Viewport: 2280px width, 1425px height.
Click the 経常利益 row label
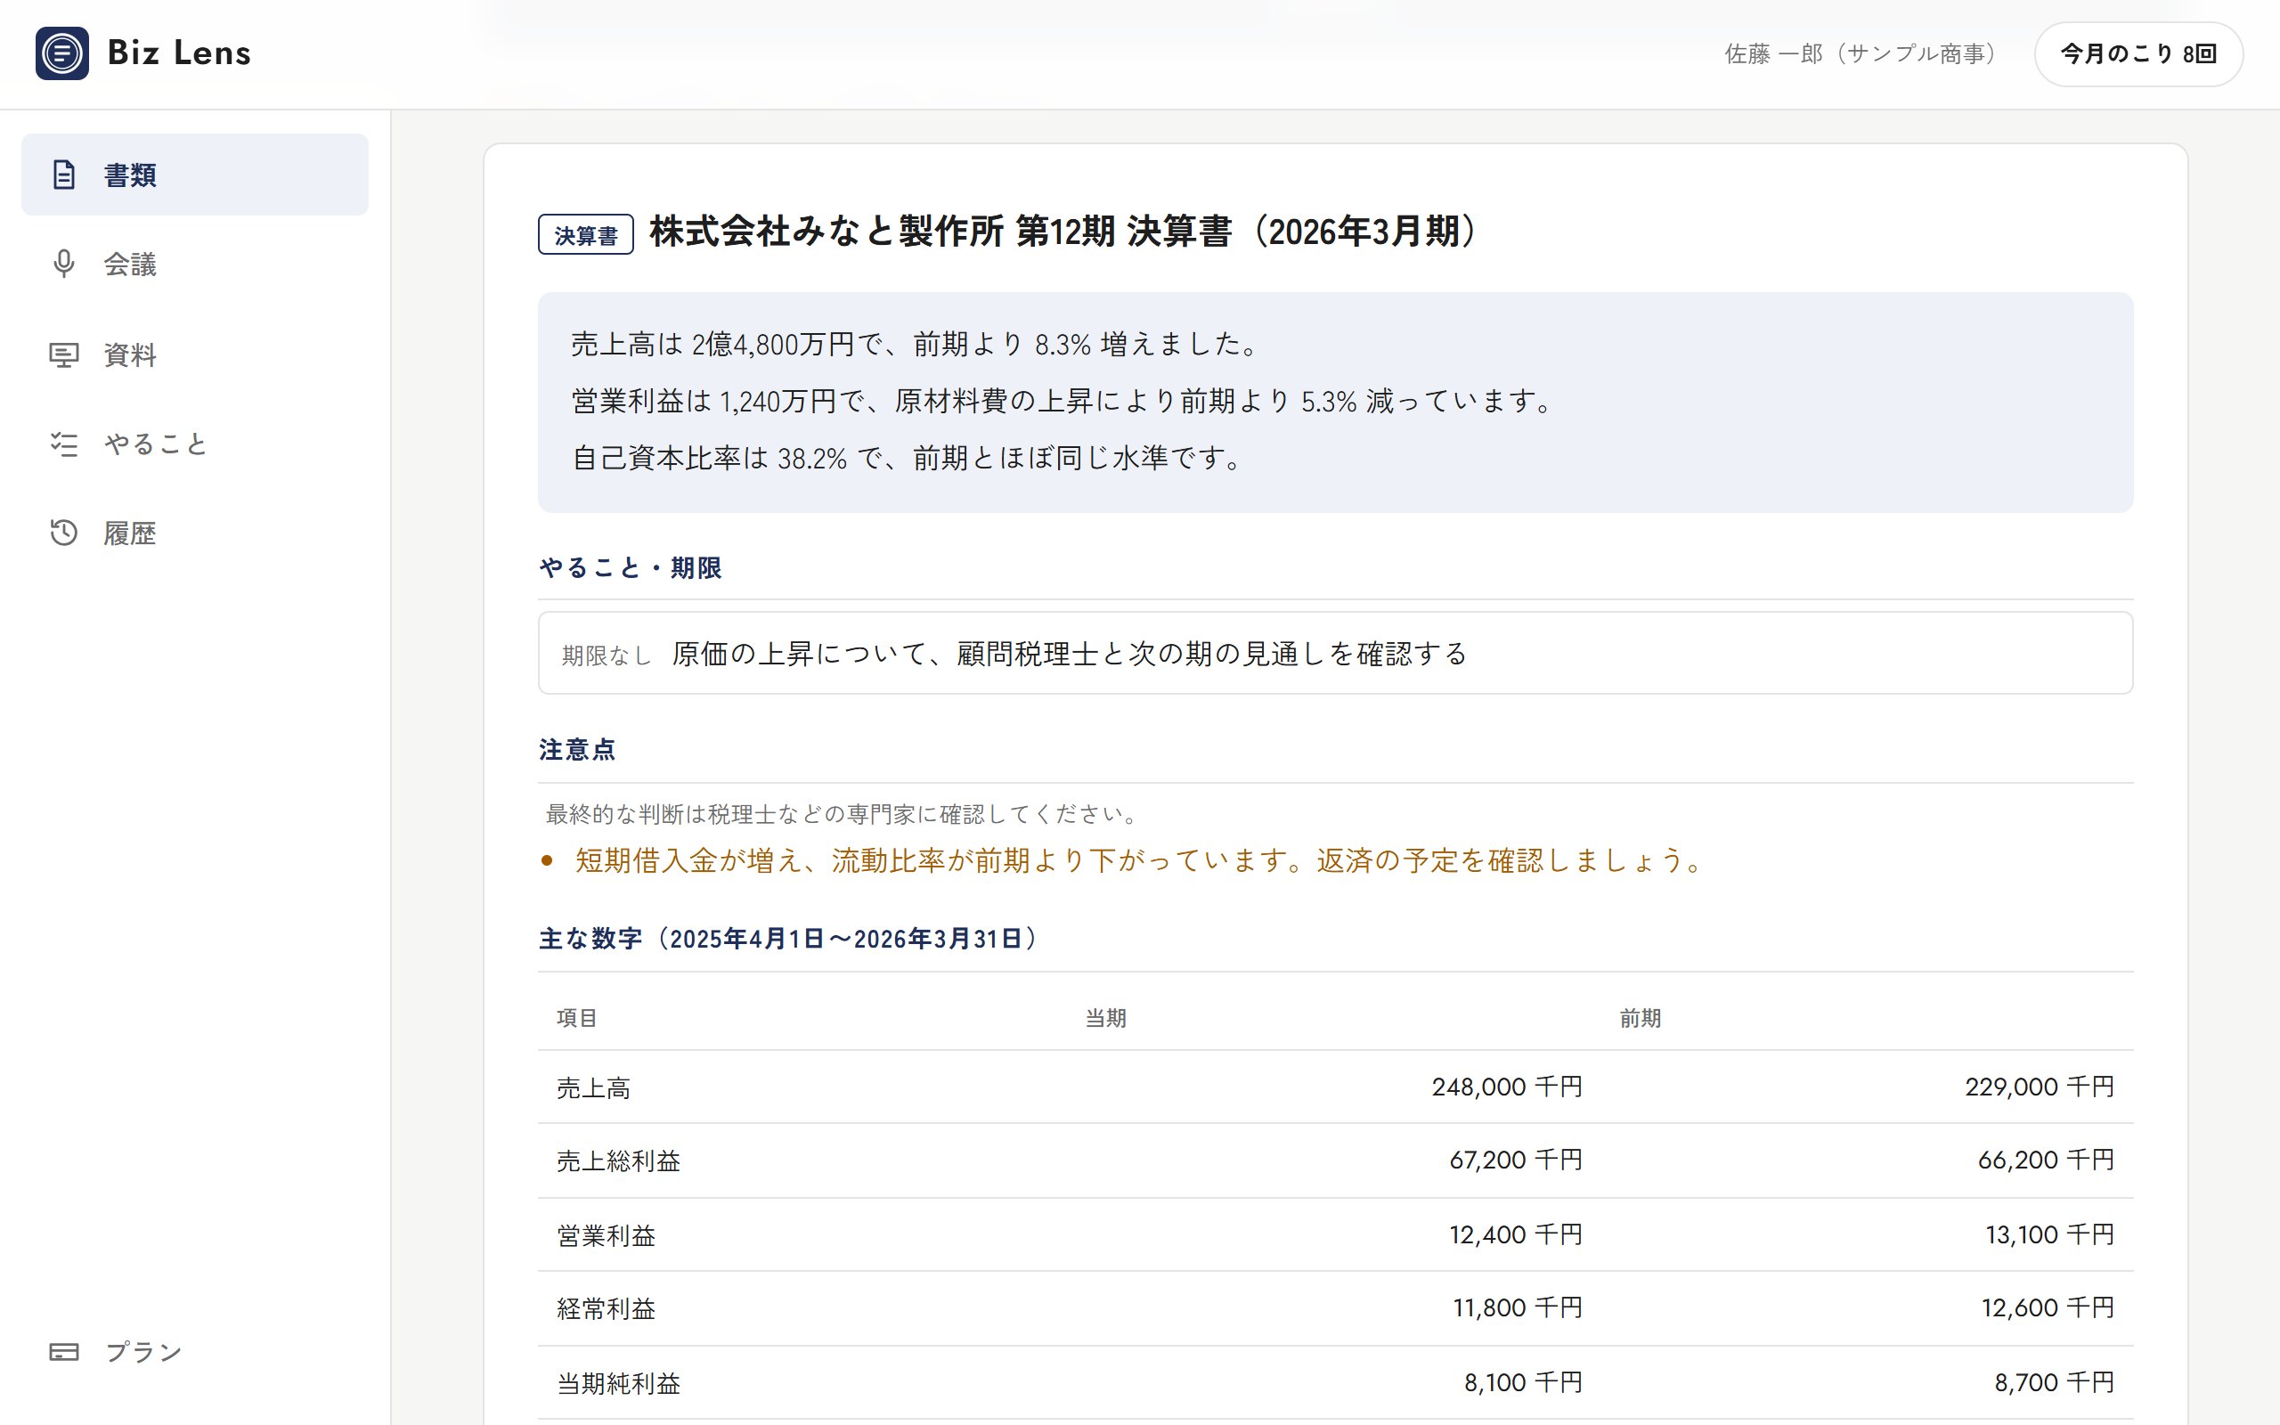(606, 1309)
